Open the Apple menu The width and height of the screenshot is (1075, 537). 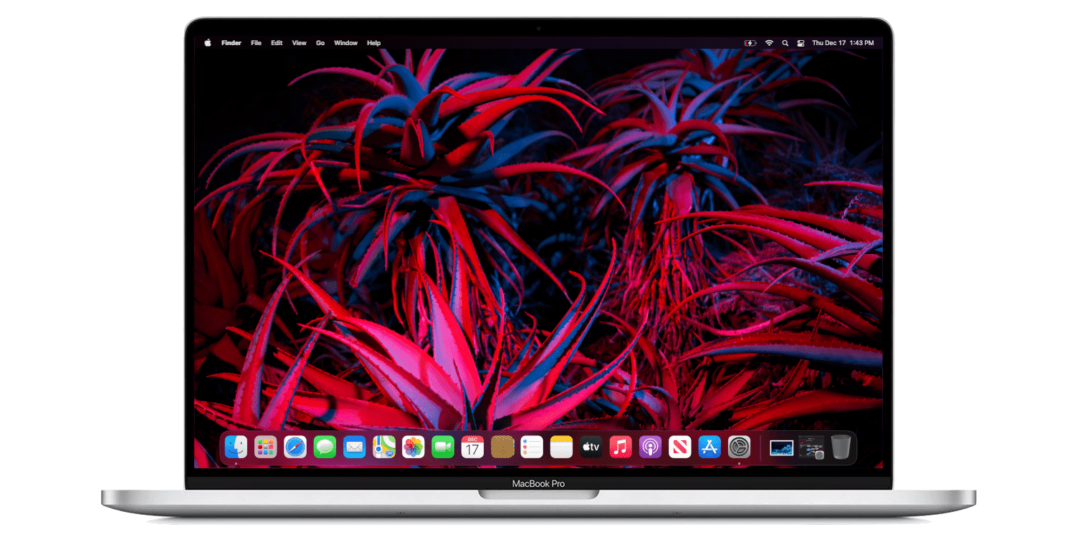pos(208,43)
